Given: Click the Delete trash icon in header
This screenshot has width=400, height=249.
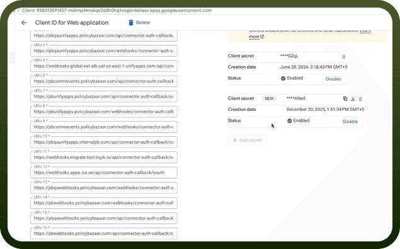Looking at the screenshot, I should [x=131, y=23].
